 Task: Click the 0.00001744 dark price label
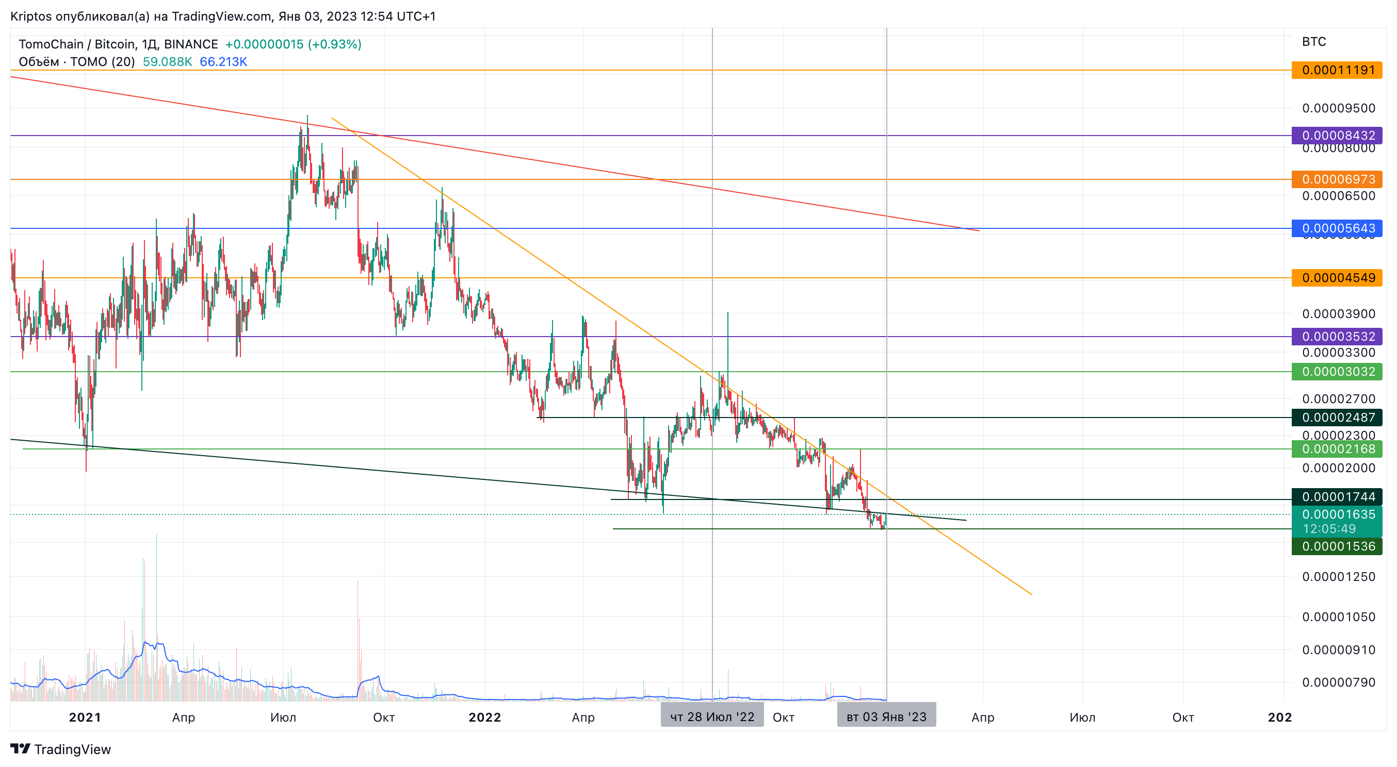pyautogui.click(x=1337, y=496)
